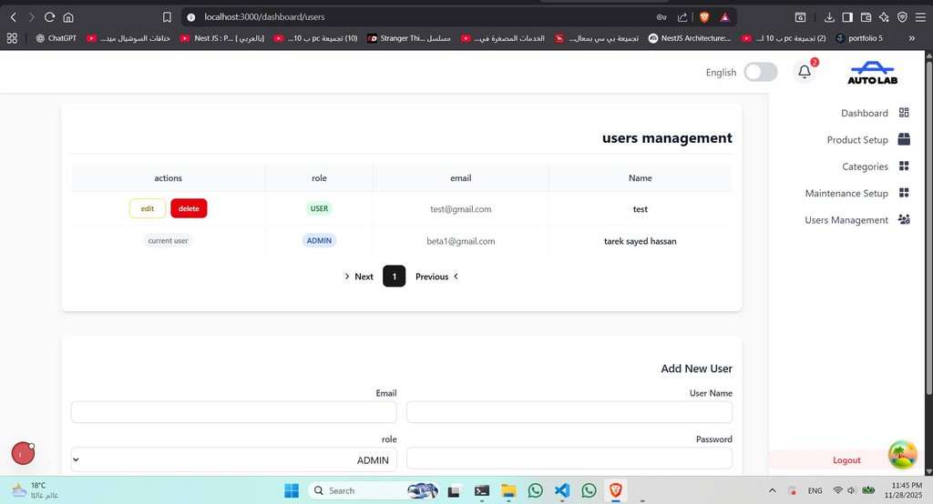This screenshot has width=933, height=504.
Task: Open the browser hamburger menu
Action: (920, 17)
